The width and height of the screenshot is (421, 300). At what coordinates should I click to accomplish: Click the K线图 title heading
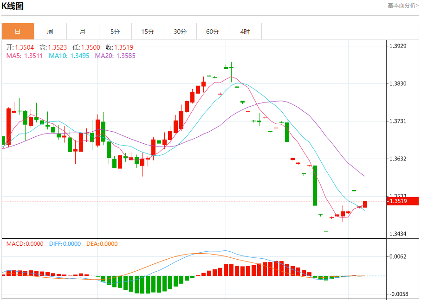(x=13, y=6)
